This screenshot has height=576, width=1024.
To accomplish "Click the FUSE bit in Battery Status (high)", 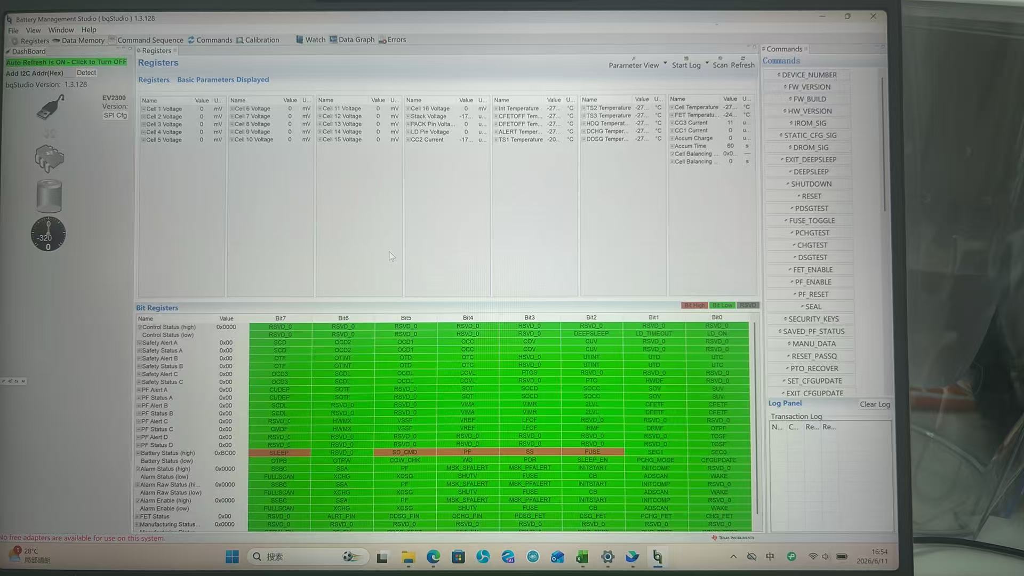I will 593,452.
